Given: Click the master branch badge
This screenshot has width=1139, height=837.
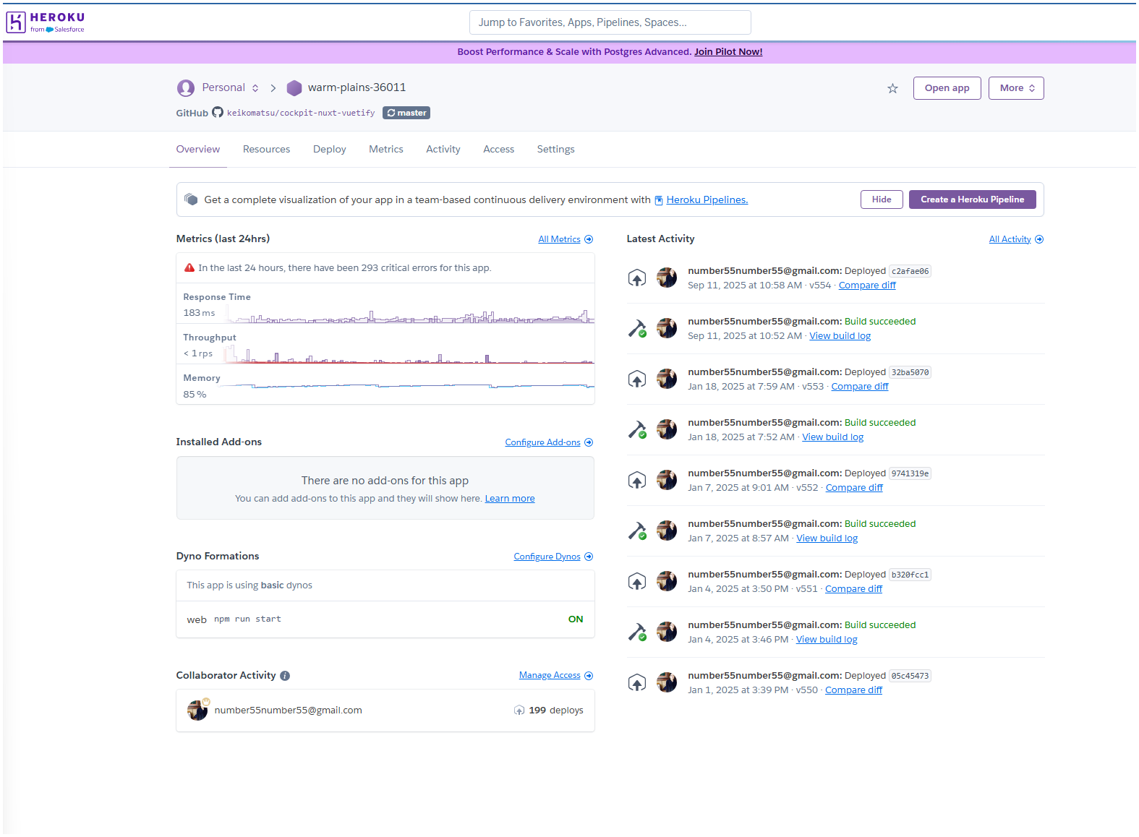Looking at the screenshot, I should [x=406, y=113].
